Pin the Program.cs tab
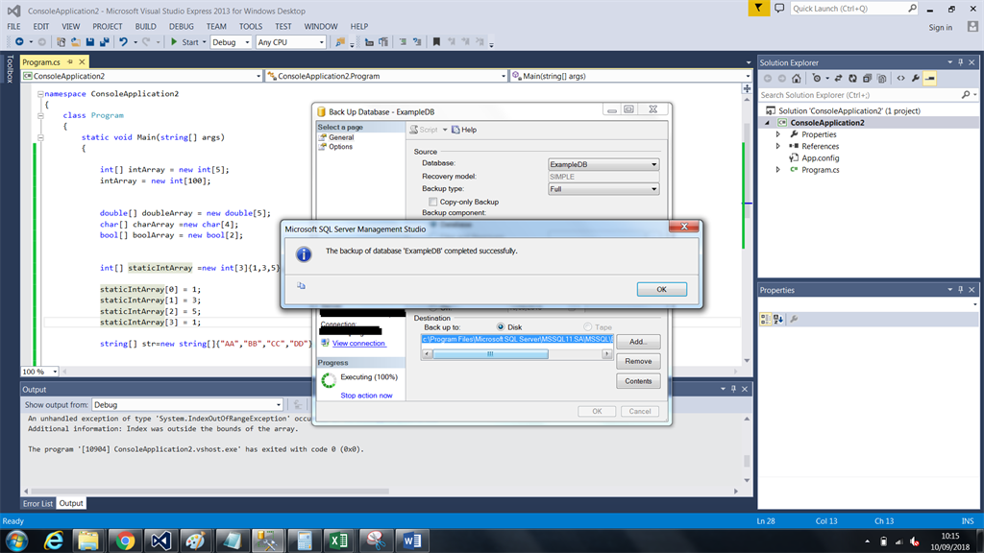The width and height of the screenshot is (984, 553). click(x=70, y=62)
